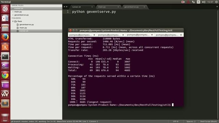This screenshot has width=219, height=123.
Task: Open Ubuntu Dash search launcher
Action: (x=5, y=9)
